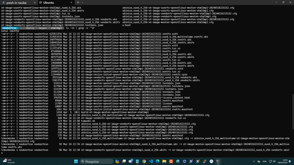Screen dimensions: 294x165
Task: Open the first V-check taskbar icon
Action: (191, 161)
